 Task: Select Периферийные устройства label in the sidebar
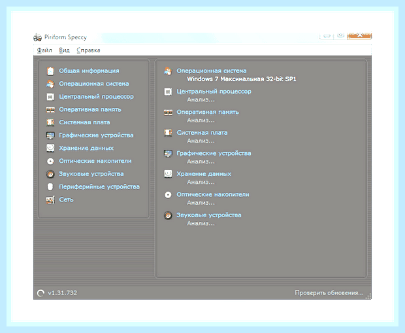[99, 187]
